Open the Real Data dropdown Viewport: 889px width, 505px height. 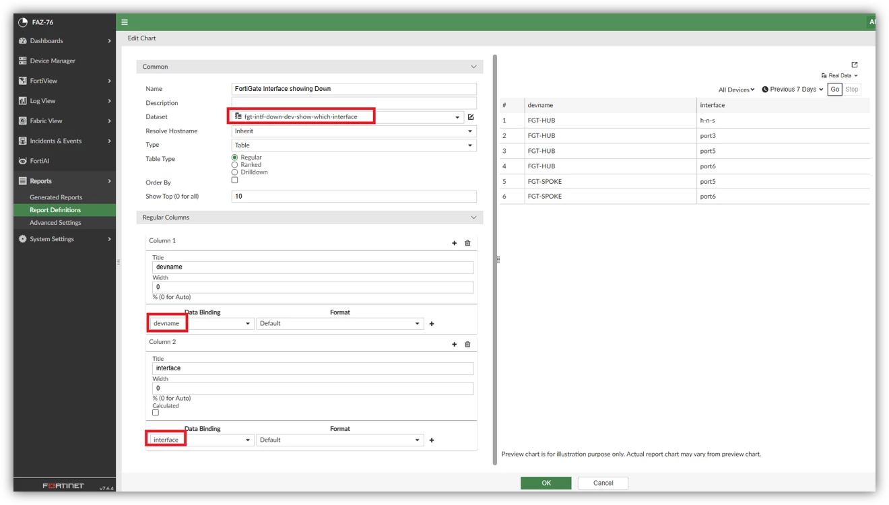click(x=840, y=75)
